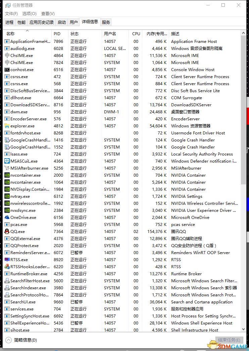The image size is (249, 351).
Task: Switch to the 用户 tab
Action: [x=74, y=22]
